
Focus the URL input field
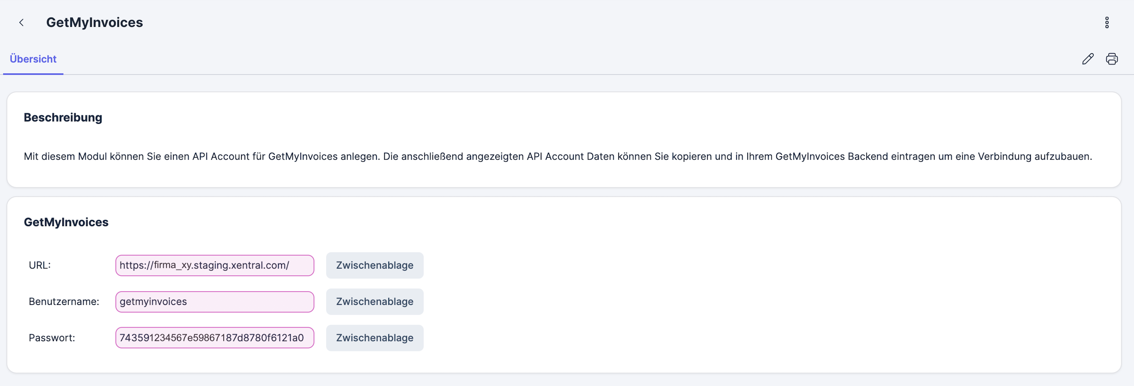pos(215,265)
